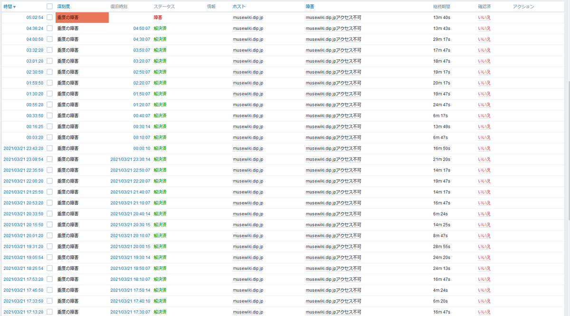Open アクセス不可 problem menu in 00:33:50 row
Image resolution: width=570 pixels, height=316 pixels.
point(333,116)
